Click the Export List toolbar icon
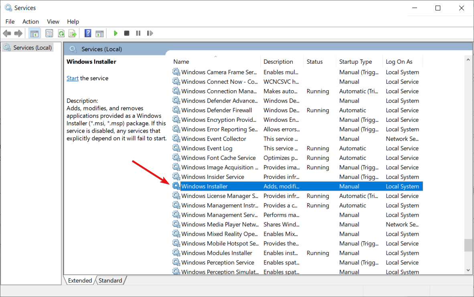Viewport: 474px width, 297px height. pyautogui.click(x=73, y=33)
